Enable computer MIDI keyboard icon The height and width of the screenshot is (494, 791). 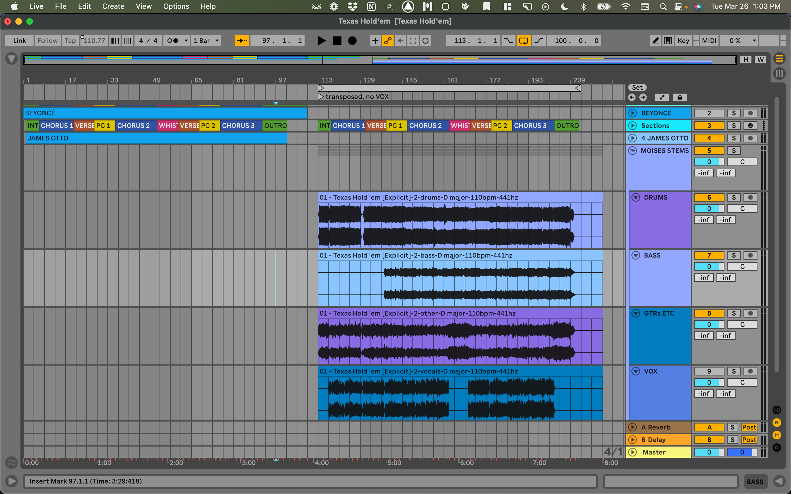668,41
